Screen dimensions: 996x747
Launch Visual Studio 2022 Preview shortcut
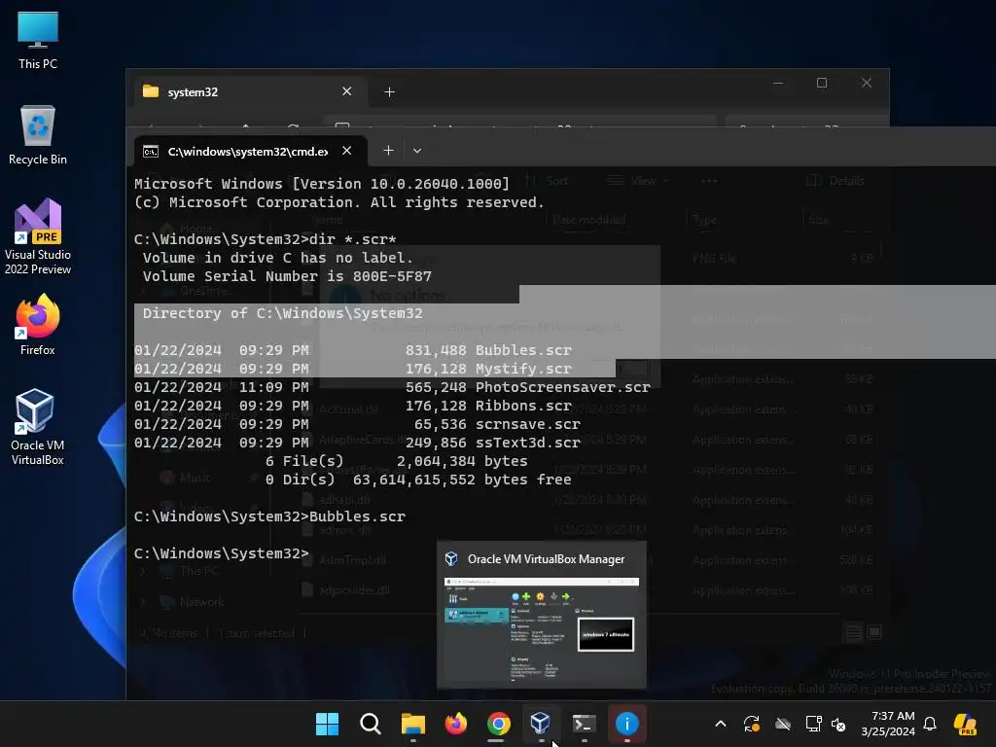tap(38, 236)
